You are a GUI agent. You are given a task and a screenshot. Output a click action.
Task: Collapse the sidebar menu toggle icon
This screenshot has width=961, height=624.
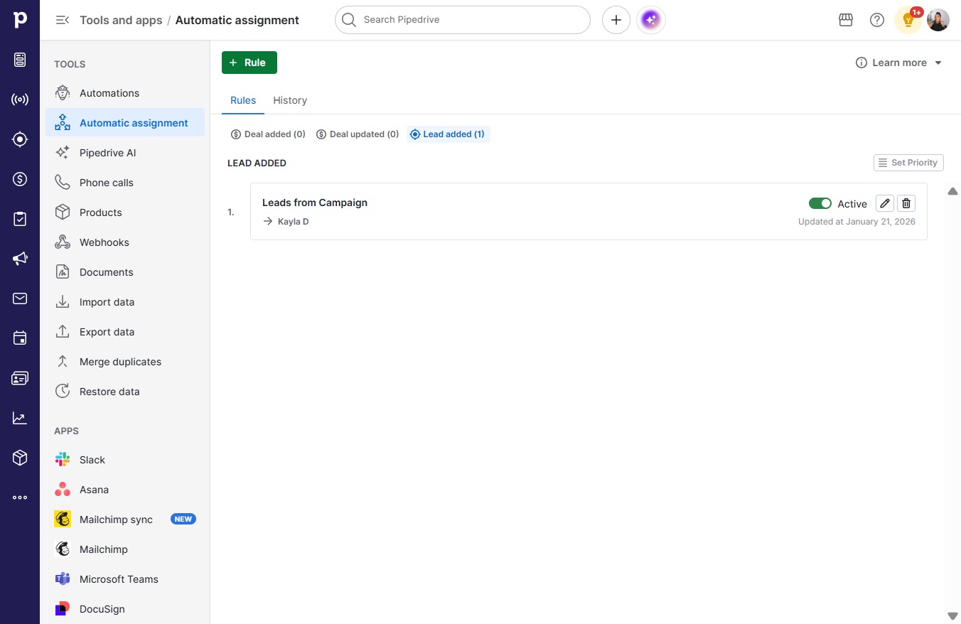[63, 20]
